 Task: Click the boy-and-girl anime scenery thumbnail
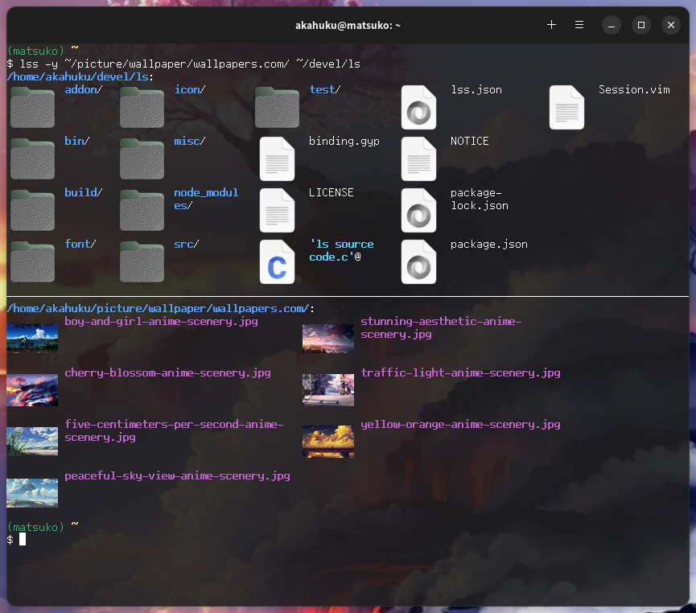[32, 339]
